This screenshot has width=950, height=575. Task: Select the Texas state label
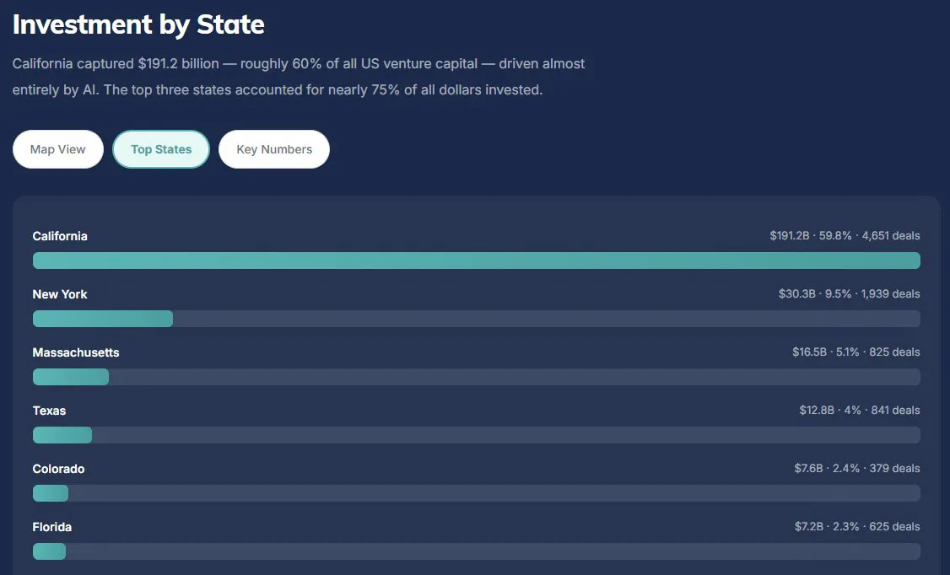49,411
